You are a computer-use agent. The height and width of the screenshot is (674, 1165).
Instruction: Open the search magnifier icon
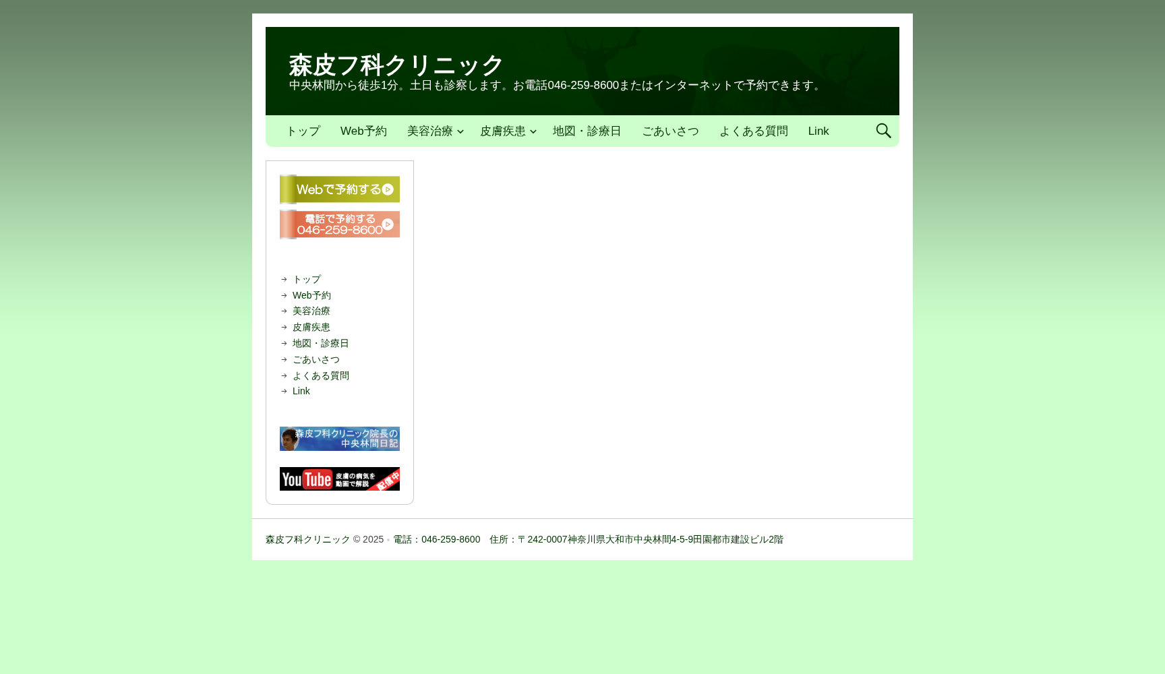pos(883,131)
